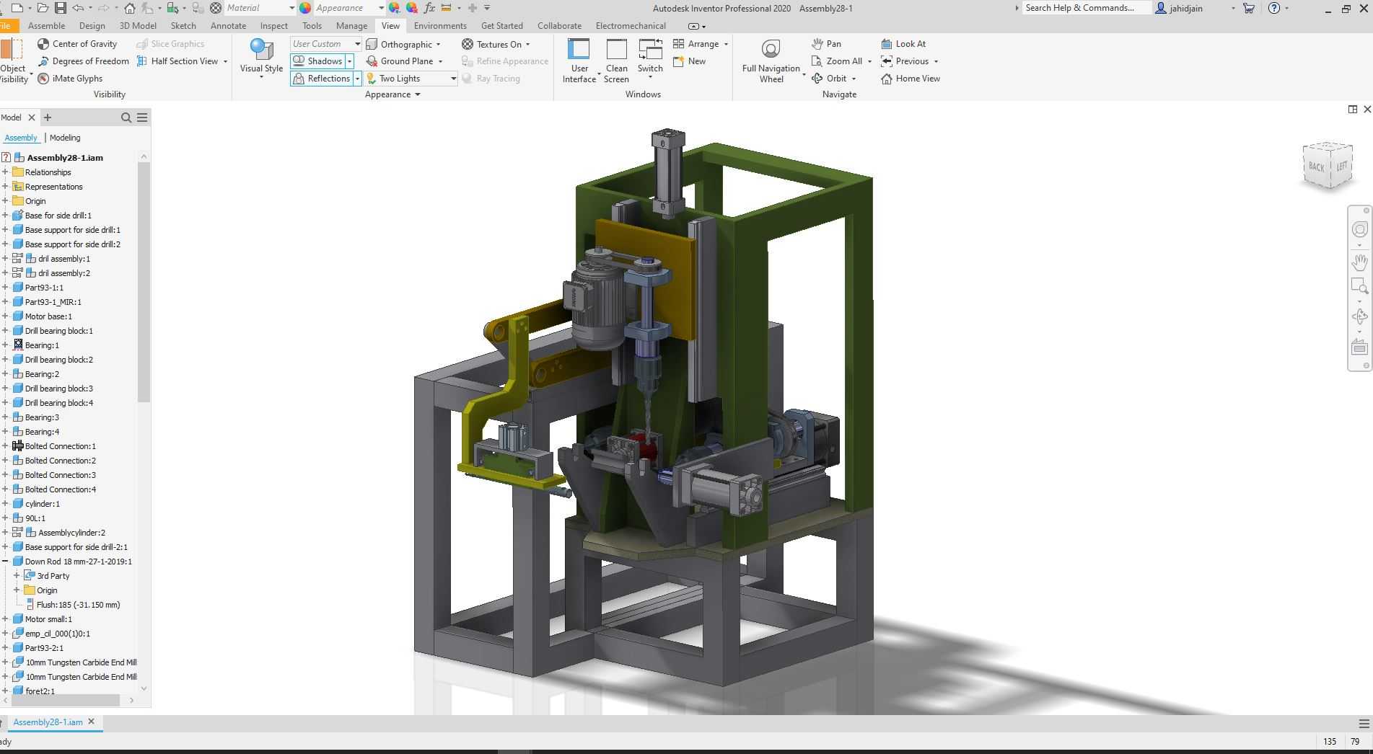Open the jahidjain user account menu

(1196, 8)
